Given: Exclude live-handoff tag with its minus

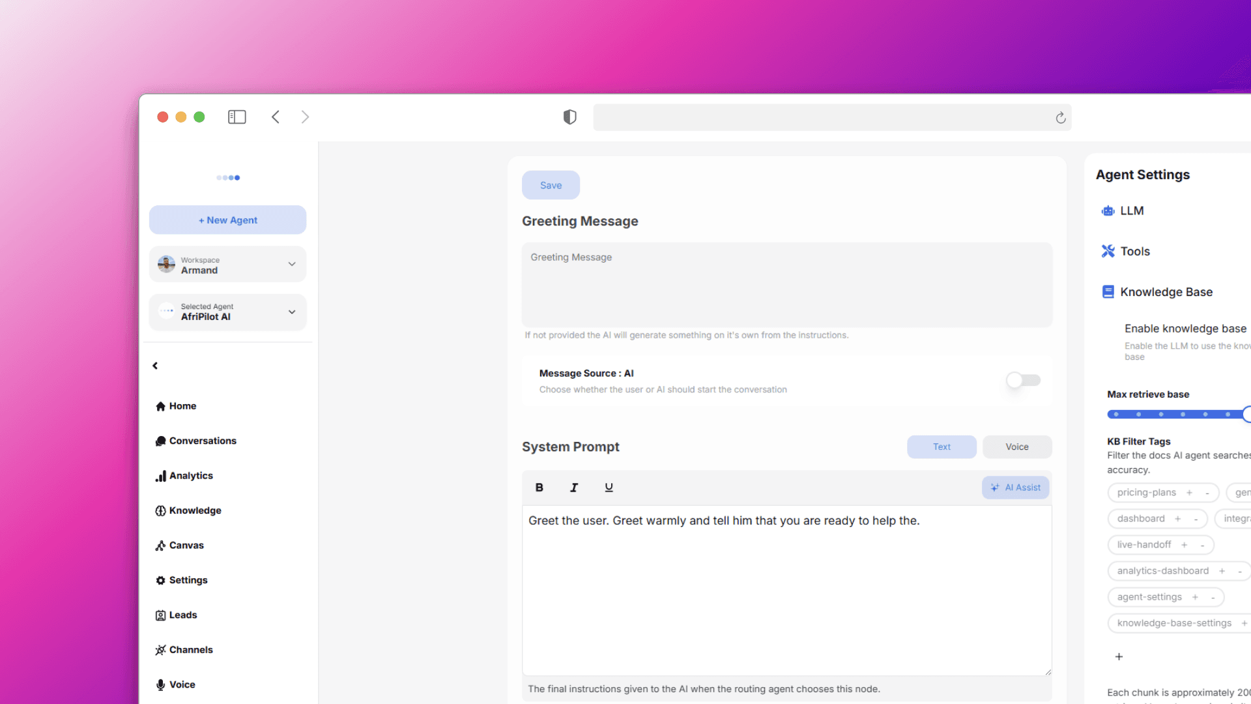Looking at the screenshot, I should point(1202,545).
